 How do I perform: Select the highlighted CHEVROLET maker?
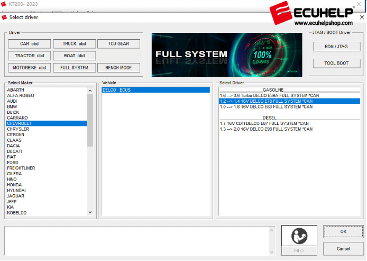tap(47, 123)
